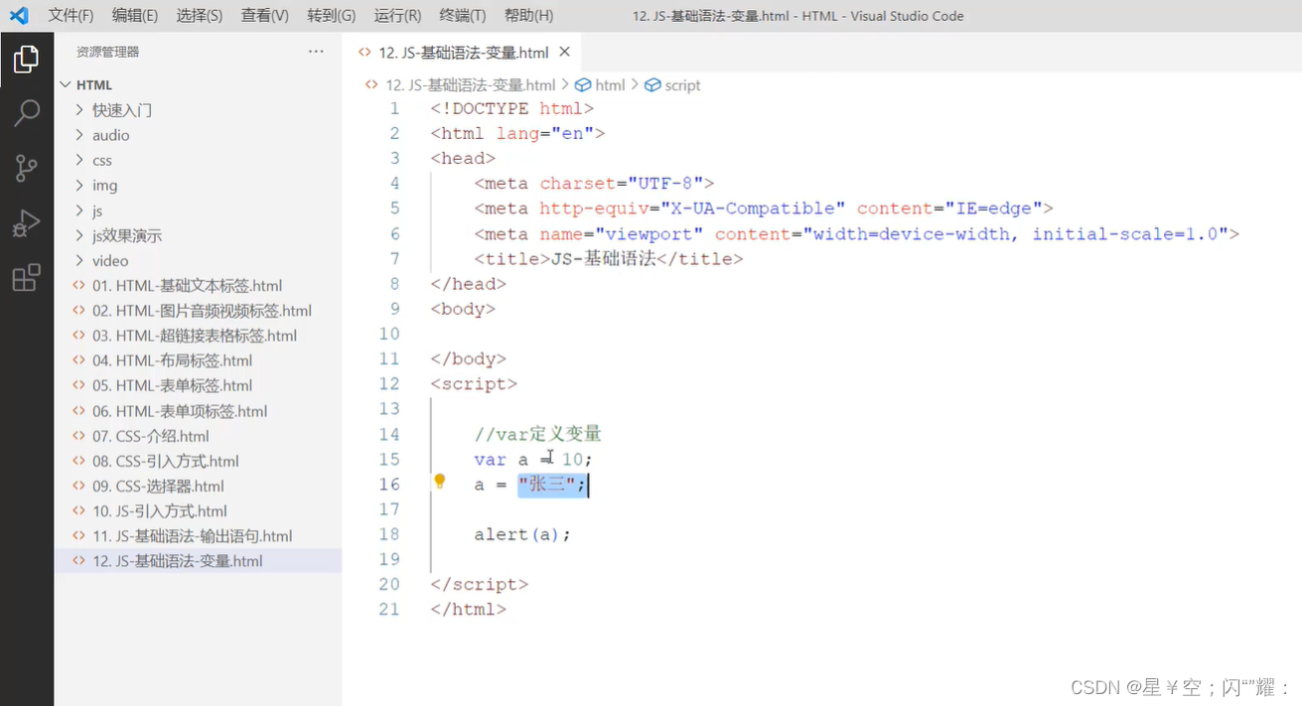
Task: Open the 运行(R) menu
Action: coord(397,15)
